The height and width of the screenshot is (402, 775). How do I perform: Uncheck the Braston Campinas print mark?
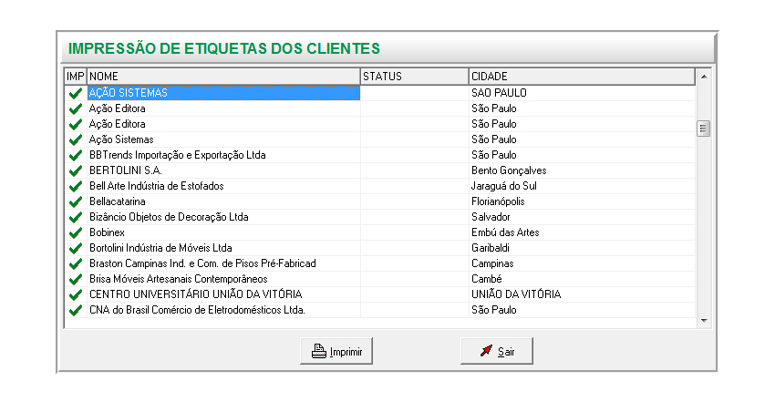click(76, 263)
